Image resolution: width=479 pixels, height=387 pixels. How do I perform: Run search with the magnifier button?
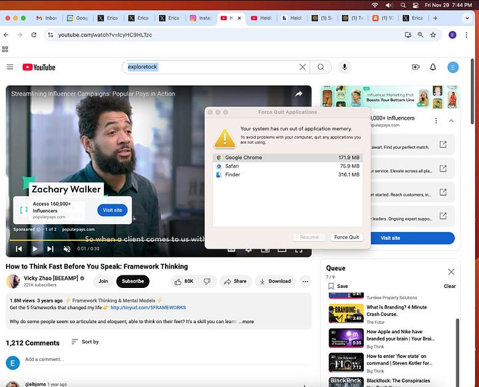pos(321,67)
